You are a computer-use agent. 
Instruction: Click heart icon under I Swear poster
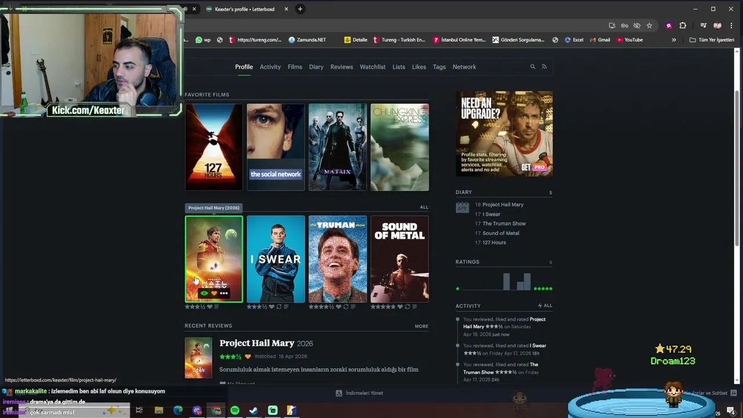coord(272,307)
